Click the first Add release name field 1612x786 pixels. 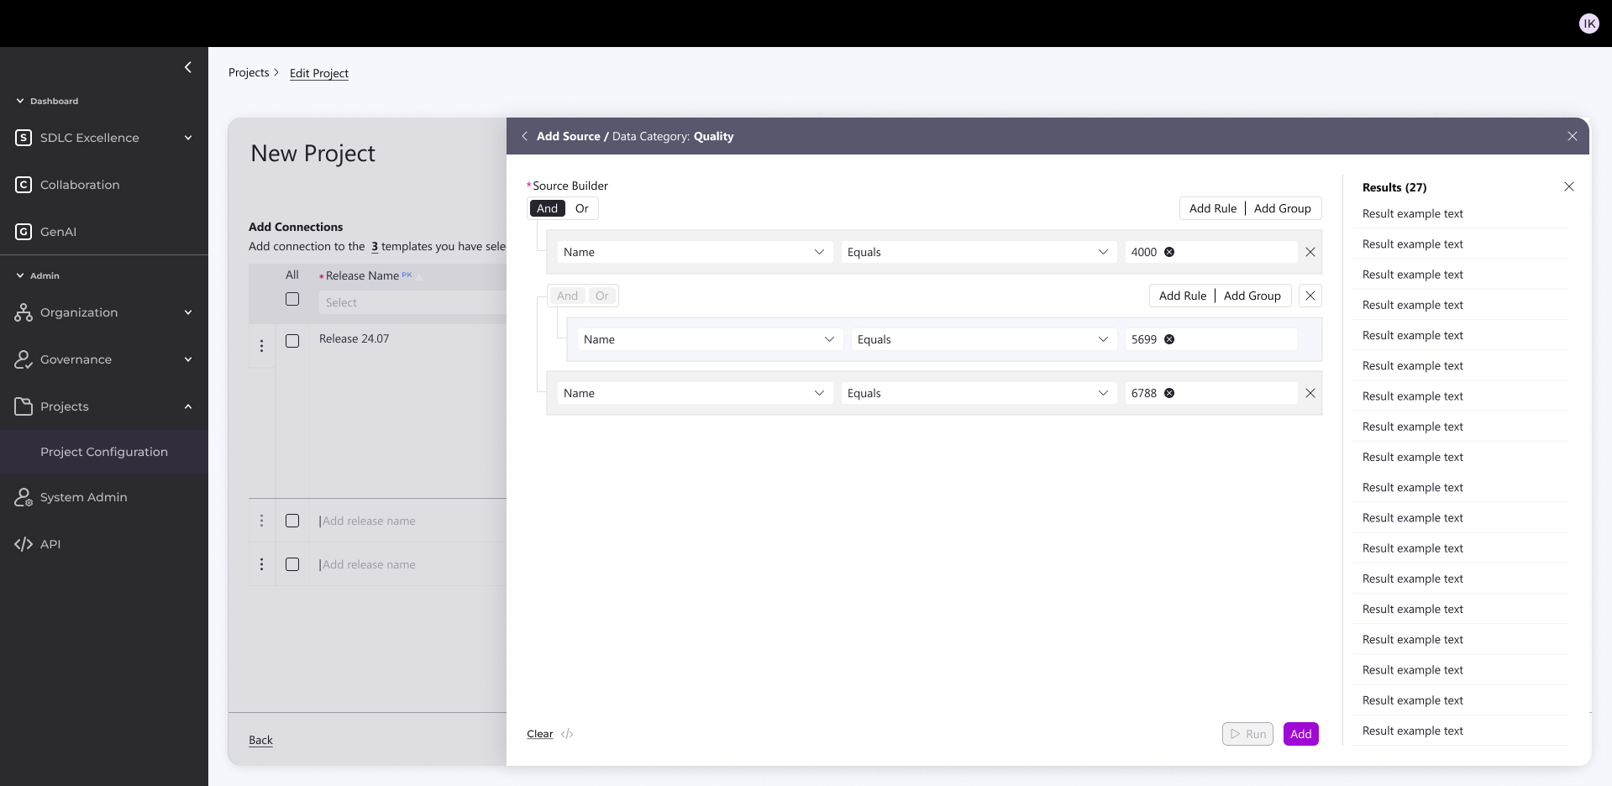coord(370,521)
